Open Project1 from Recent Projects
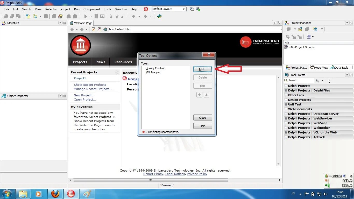 (x=80, y=78)
